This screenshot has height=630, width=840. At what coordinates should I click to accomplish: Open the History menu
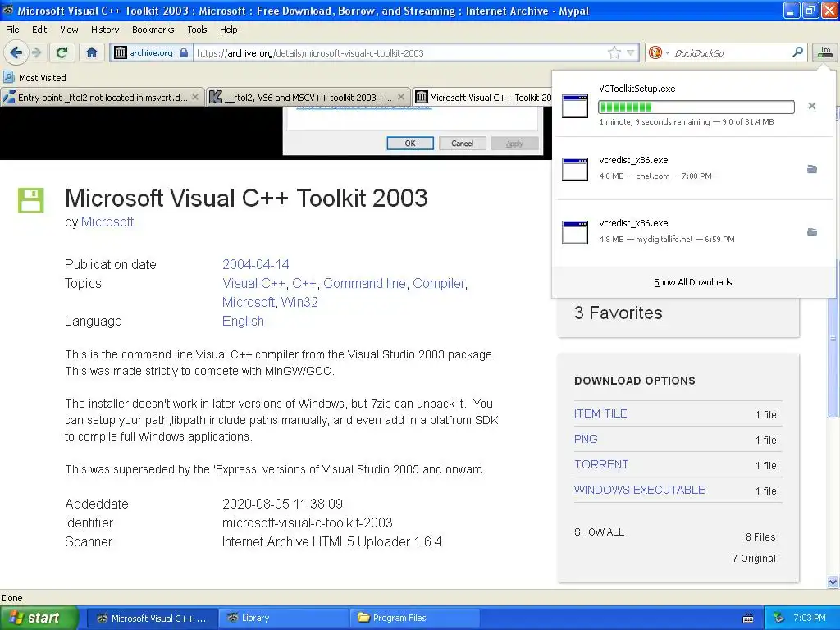pyautogui.click(x=104, y=30)
